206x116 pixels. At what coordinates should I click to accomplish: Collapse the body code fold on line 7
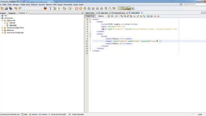pos(90,34)
